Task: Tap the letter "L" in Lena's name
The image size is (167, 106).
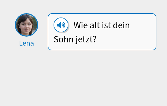Action: [x=21, y=43]
